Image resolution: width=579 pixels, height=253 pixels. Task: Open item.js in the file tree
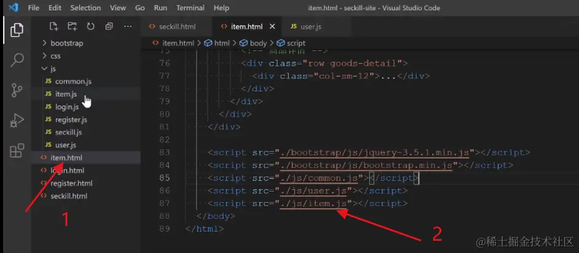click(66, 94)
